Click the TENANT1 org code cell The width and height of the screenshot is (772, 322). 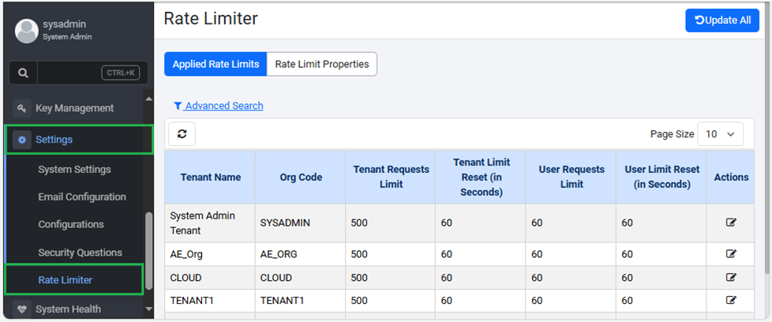click(x=301, y=301)
